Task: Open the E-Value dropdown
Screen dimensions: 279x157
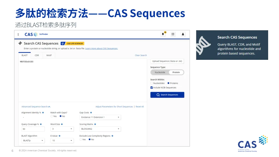Action: coord(62,140)
